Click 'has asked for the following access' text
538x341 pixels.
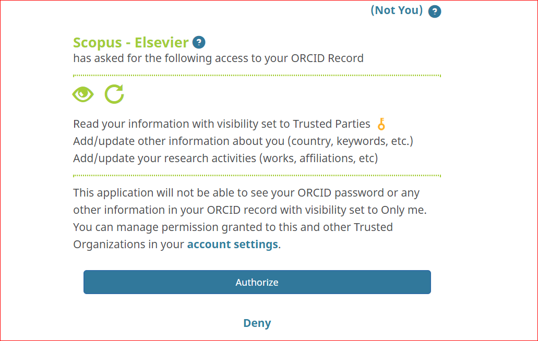pos(218,58)
